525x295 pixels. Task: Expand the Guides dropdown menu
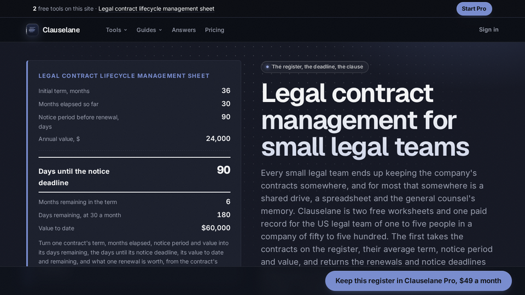[149, 29]
